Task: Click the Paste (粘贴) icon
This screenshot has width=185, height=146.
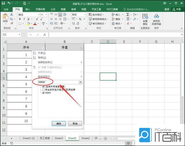Action: 5,17
